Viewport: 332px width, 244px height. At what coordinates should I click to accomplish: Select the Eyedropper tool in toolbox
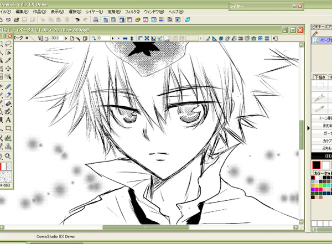pos(8,60)
